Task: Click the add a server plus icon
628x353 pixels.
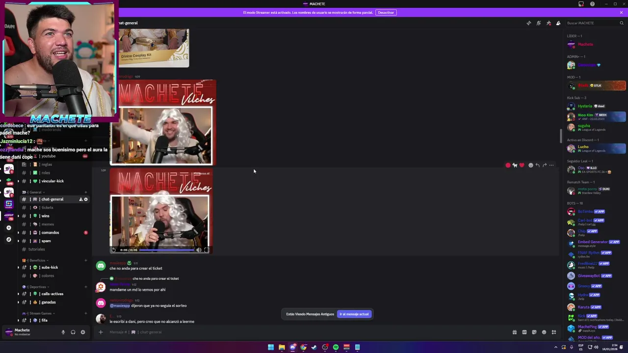Action: pyautogui.click(x=8, y=228)
